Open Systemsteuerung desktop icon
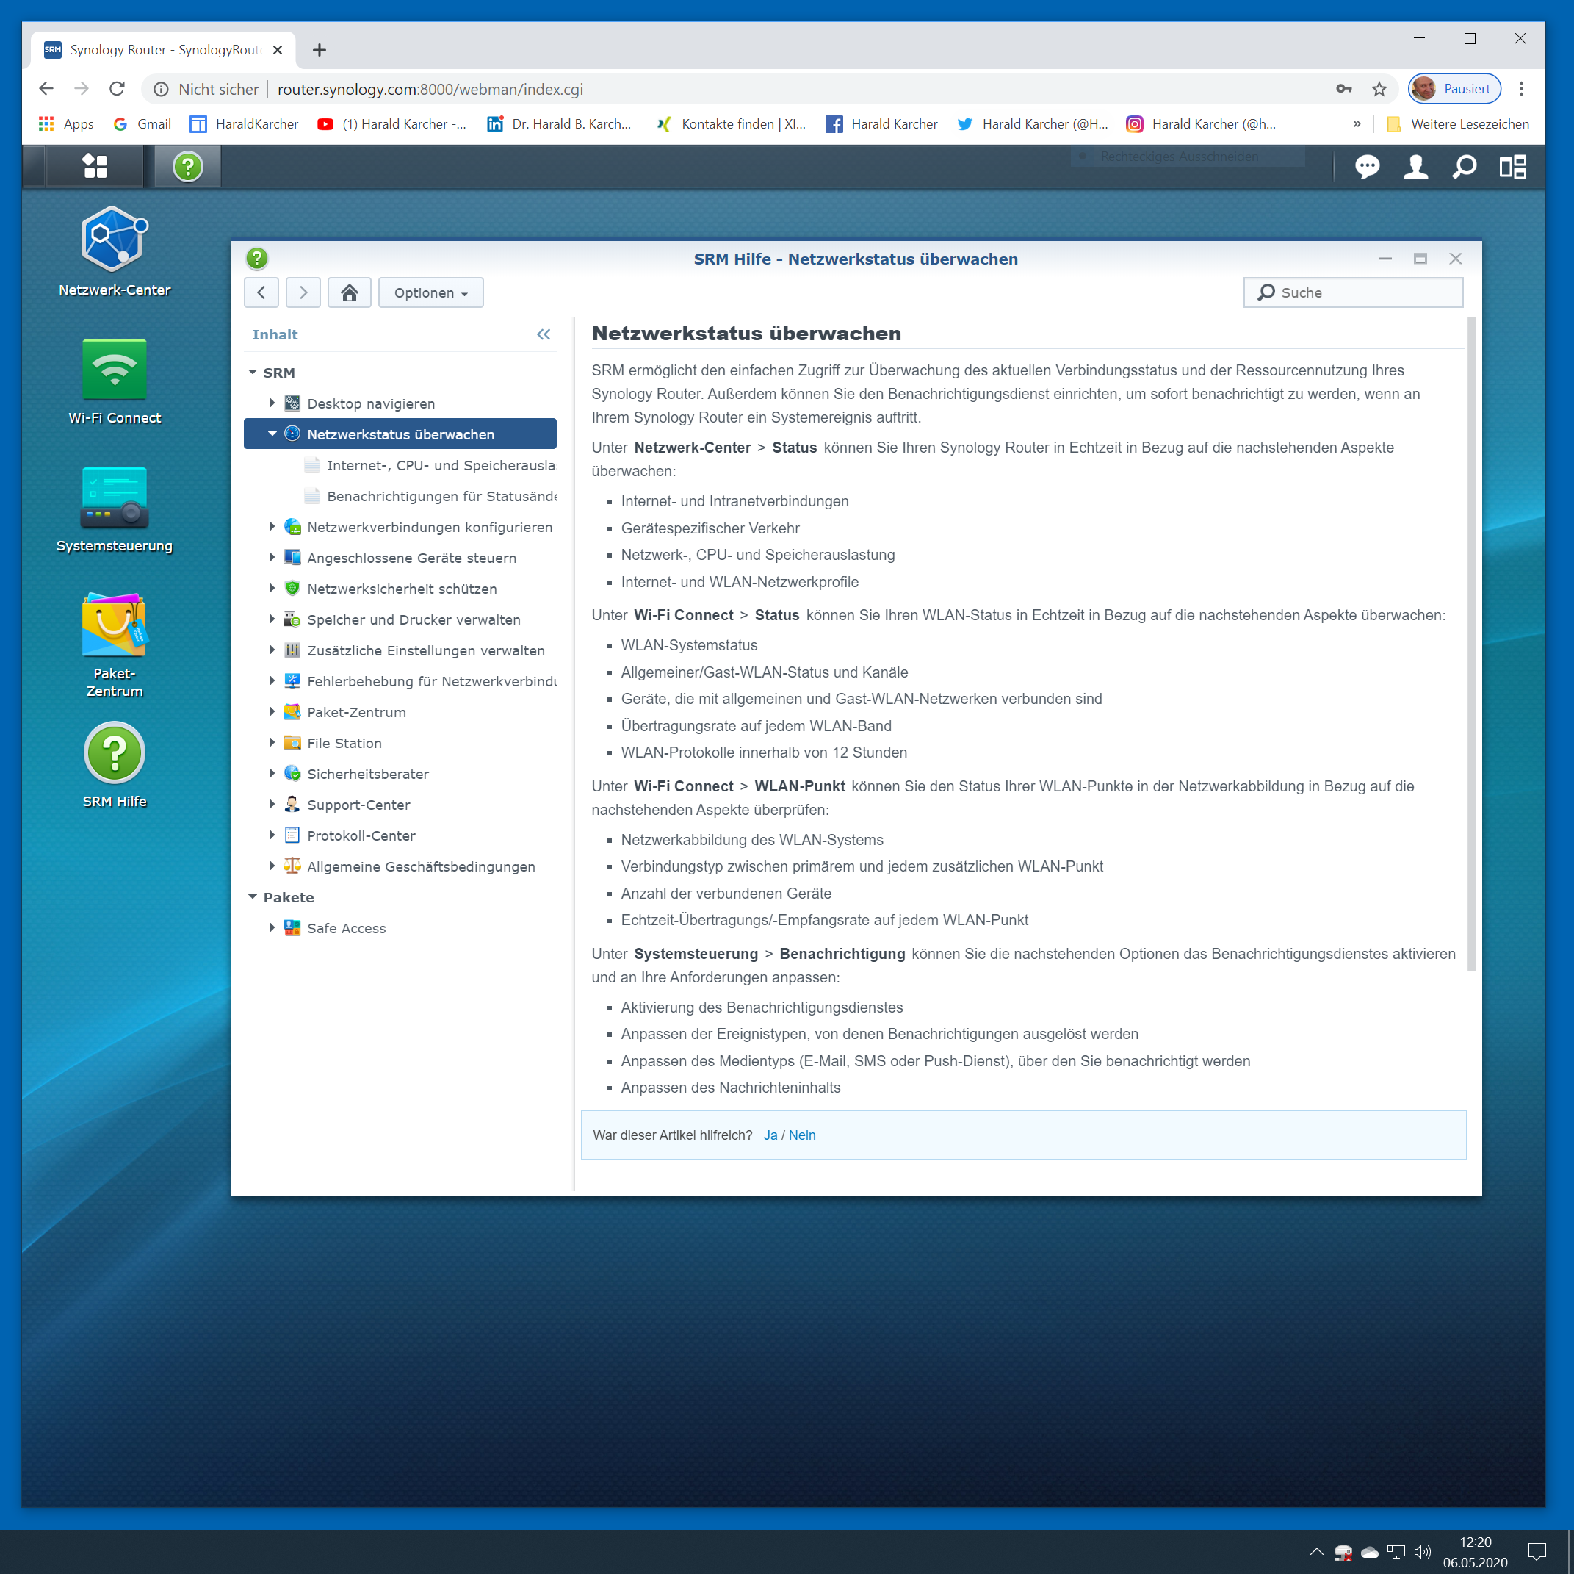 (114, 497)
